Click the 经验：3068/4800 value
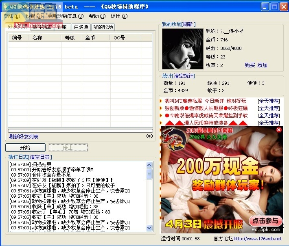The width and height of the screenshot is (289, 246). (223, 48)
